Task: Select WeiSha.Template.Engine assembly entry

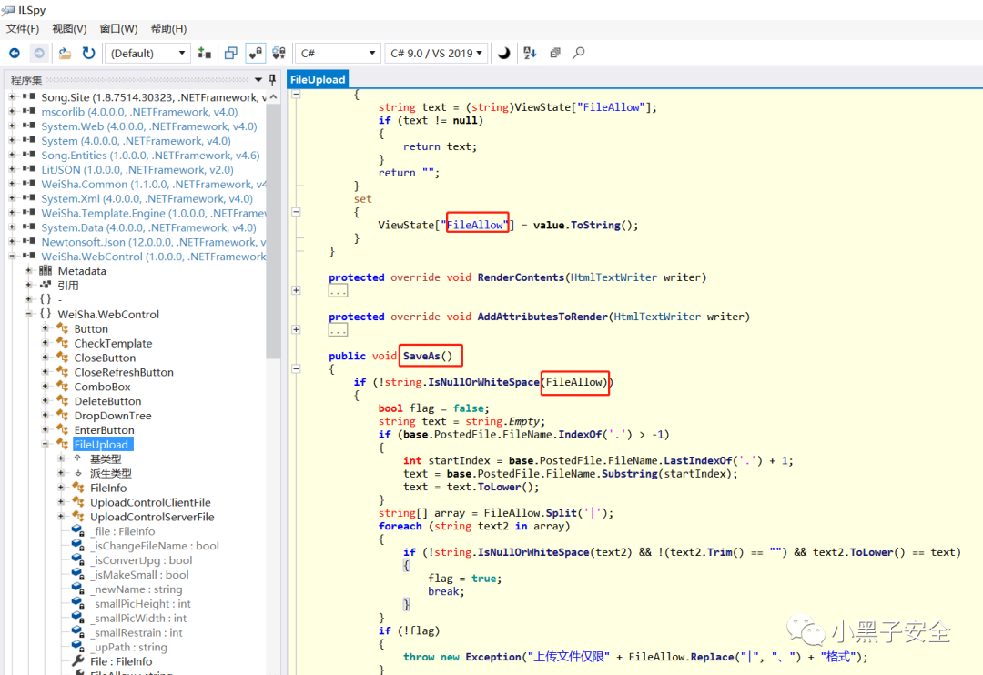Action: pos(154,213)
